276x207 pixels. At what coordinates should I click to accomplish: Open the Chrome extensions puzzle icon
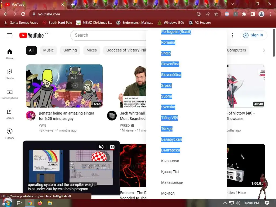[x=244, y=14]
